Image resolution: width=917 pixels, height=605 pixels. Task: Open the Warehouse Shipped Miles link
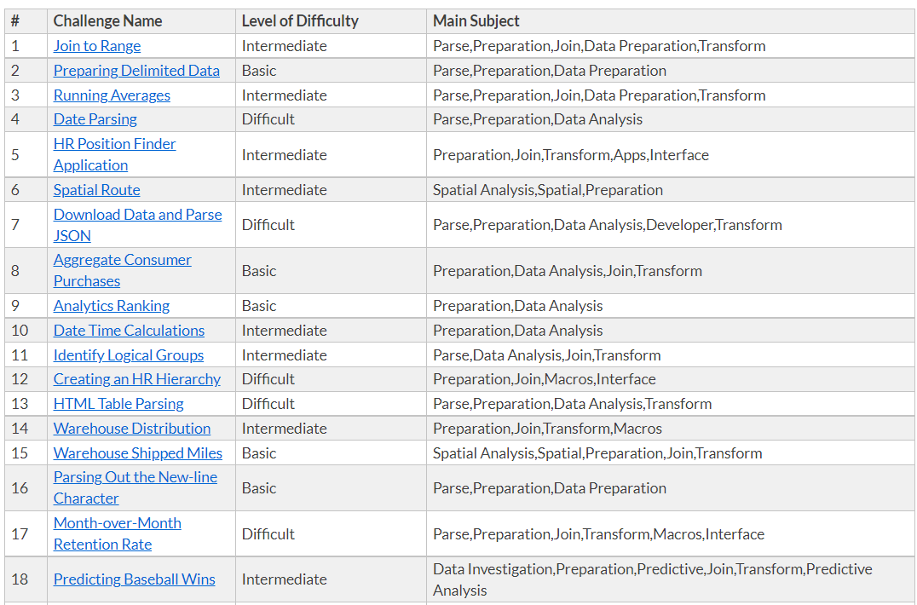[138, 453]
